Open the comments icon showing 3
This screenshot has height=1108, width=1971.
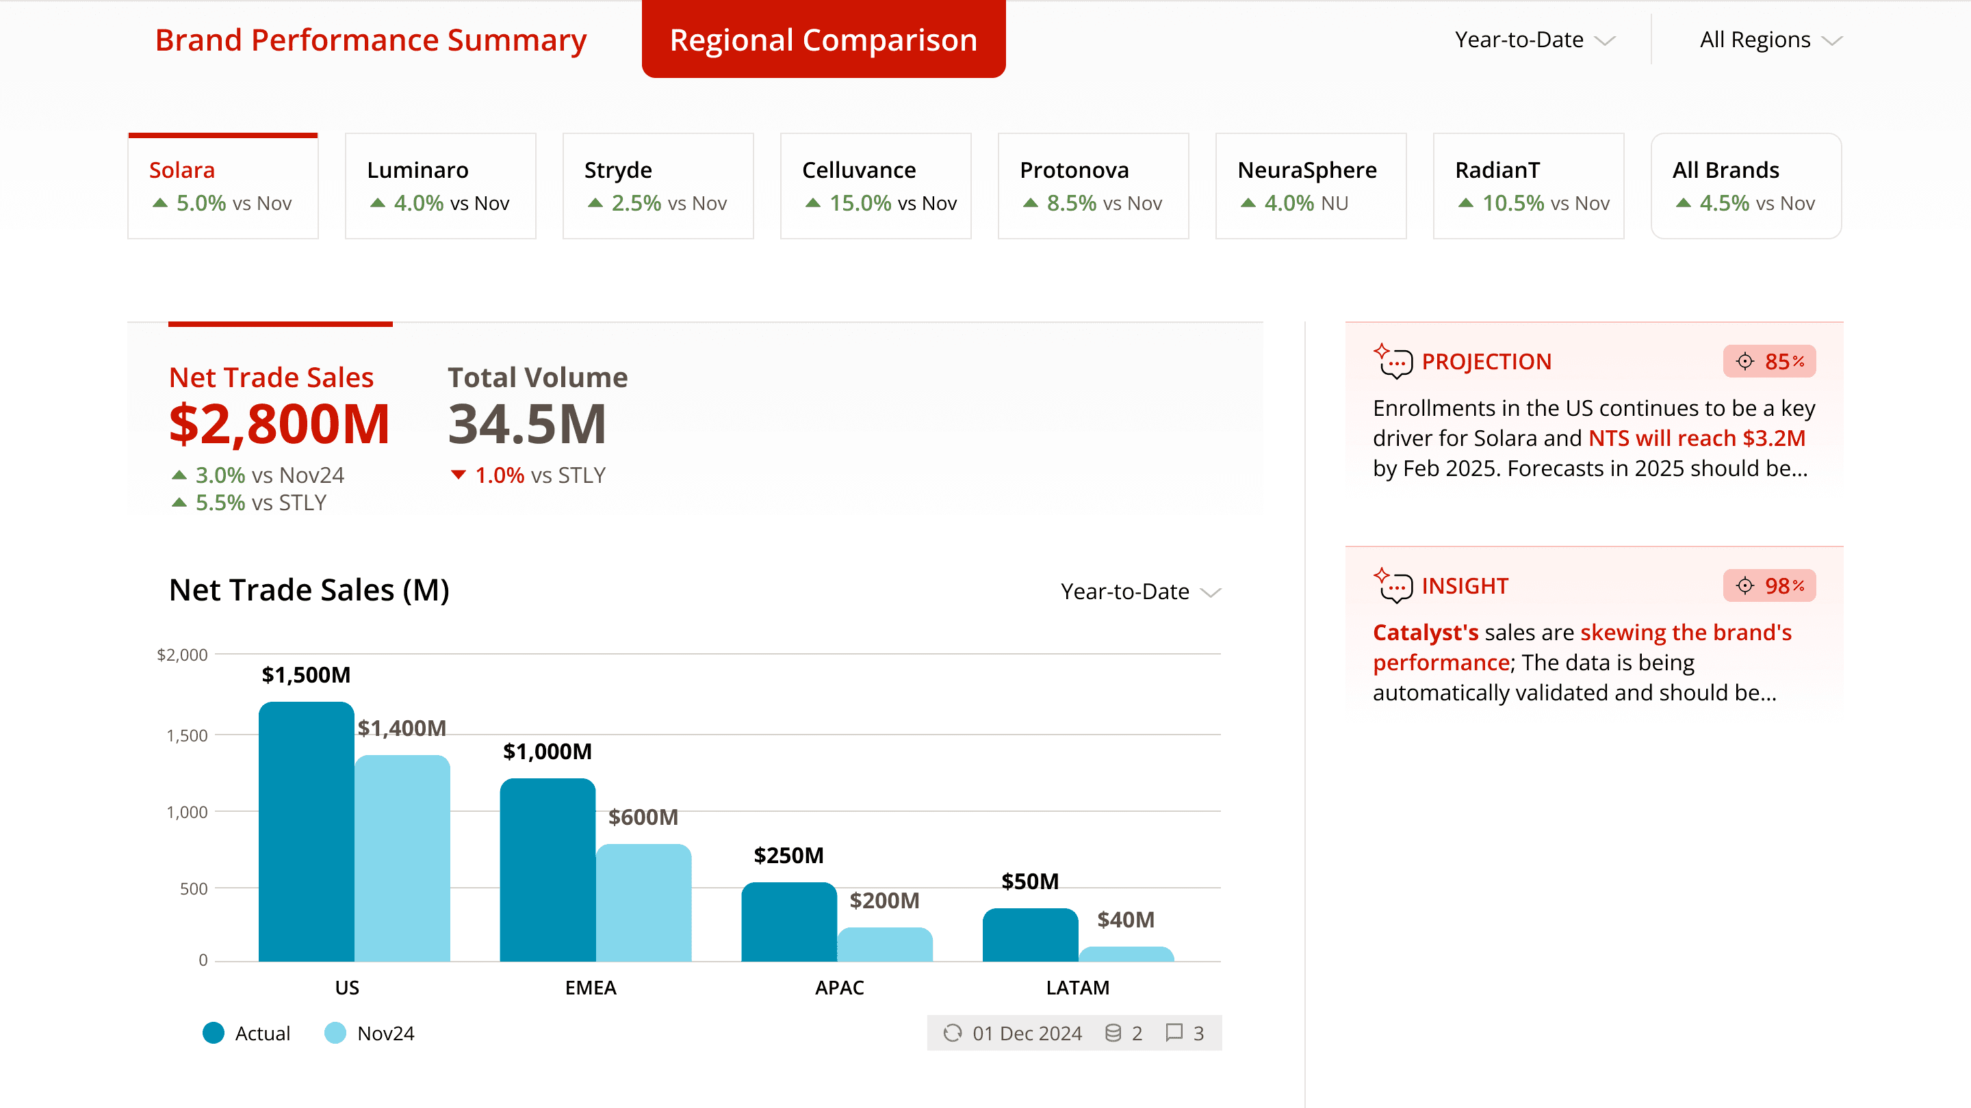tap(1174, 1033)
